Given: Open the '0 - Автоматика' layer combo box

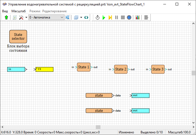Looking at the screenshot, I should tap(46, 17).
